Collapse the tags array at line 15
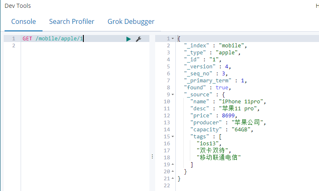The width and height of the screenshot is (319, 191). click(x=173, y=137)
